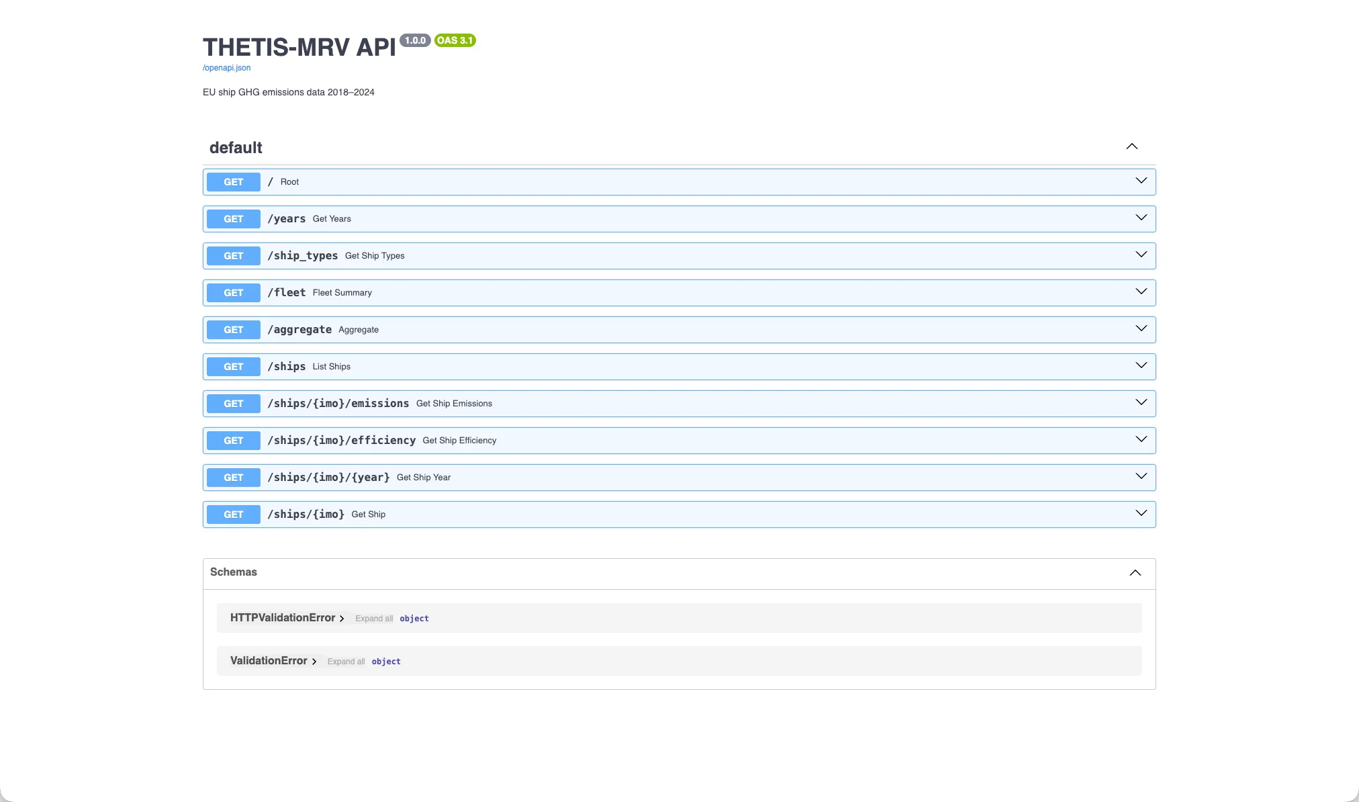Click Expand all next to ValidationError
The height and width of the screenshot is (802, 1359).
click(346, 662)
